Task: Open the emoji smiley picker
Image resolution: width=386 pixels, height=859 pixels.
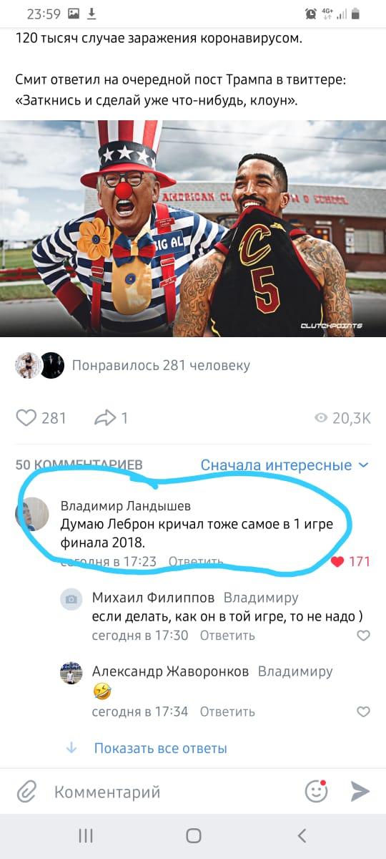Action: pos(316,791)
